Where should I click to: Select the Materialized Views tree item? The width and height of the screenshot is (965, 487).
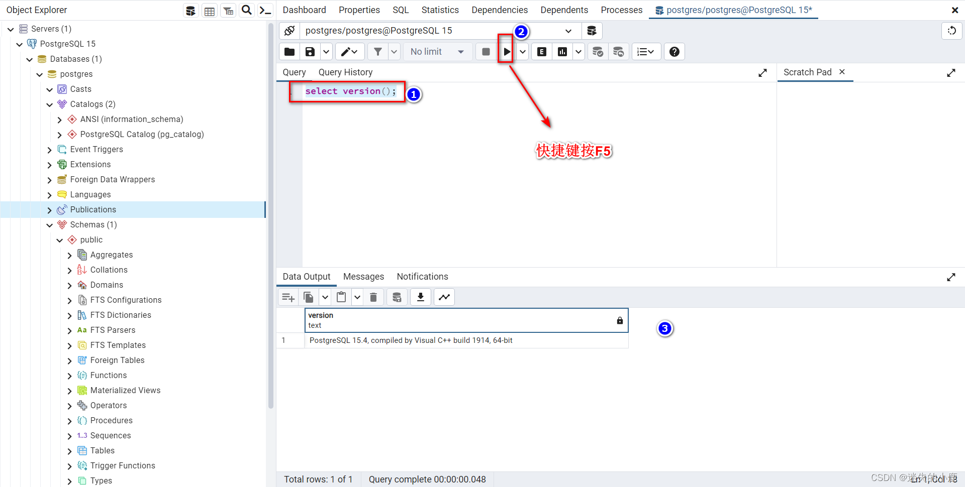125,391
